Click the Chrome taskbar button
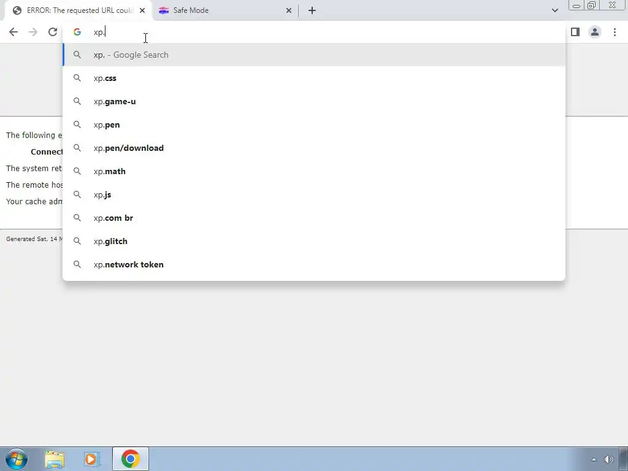Viewport: 628px width, 471px height. click(130, 459)
